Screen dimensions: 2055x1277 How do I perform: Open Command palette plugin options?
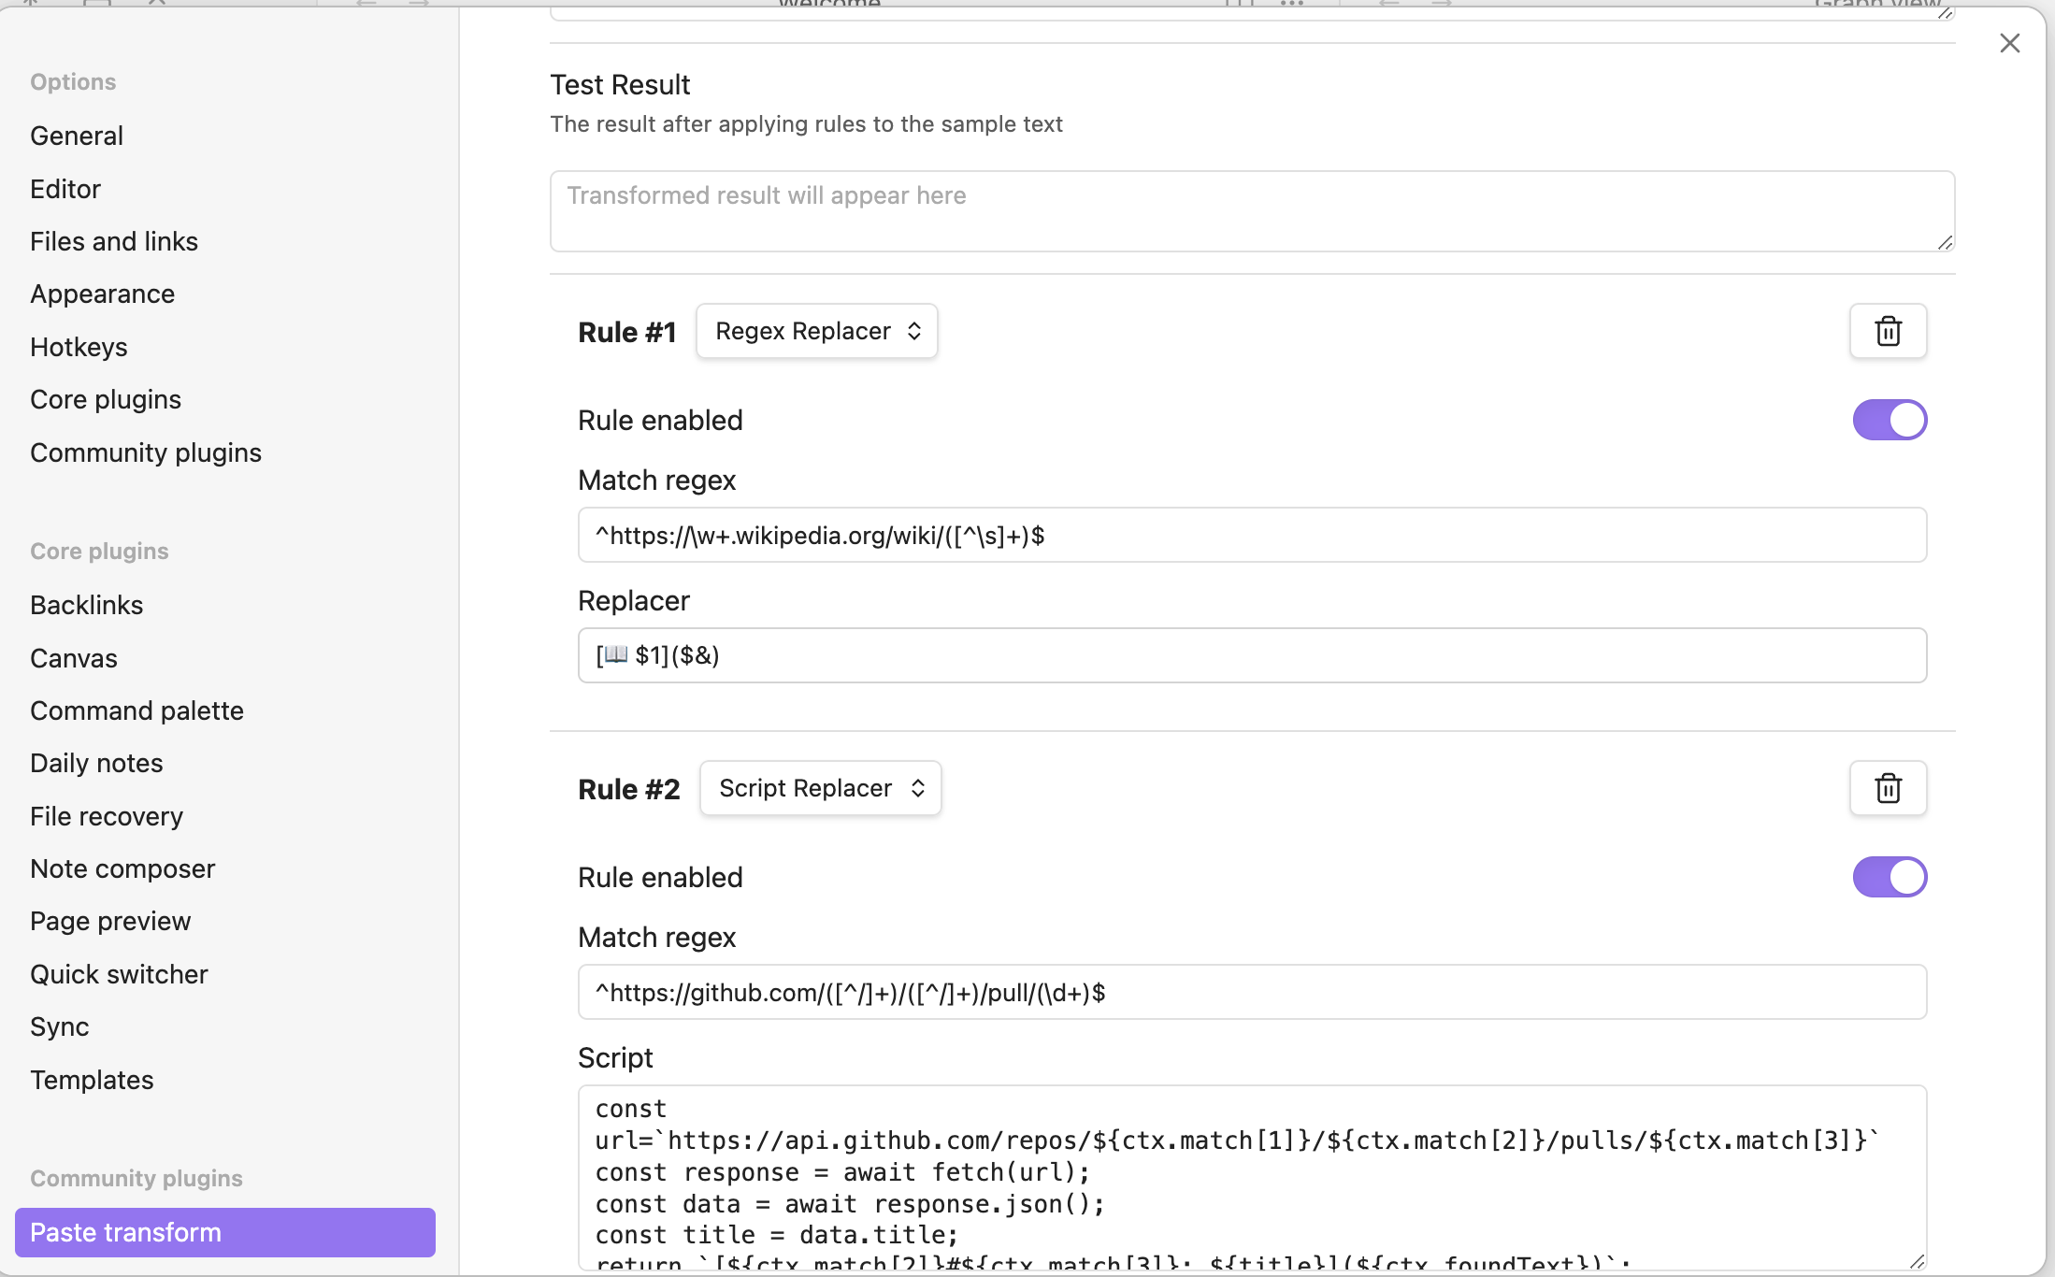click(137, 710)
